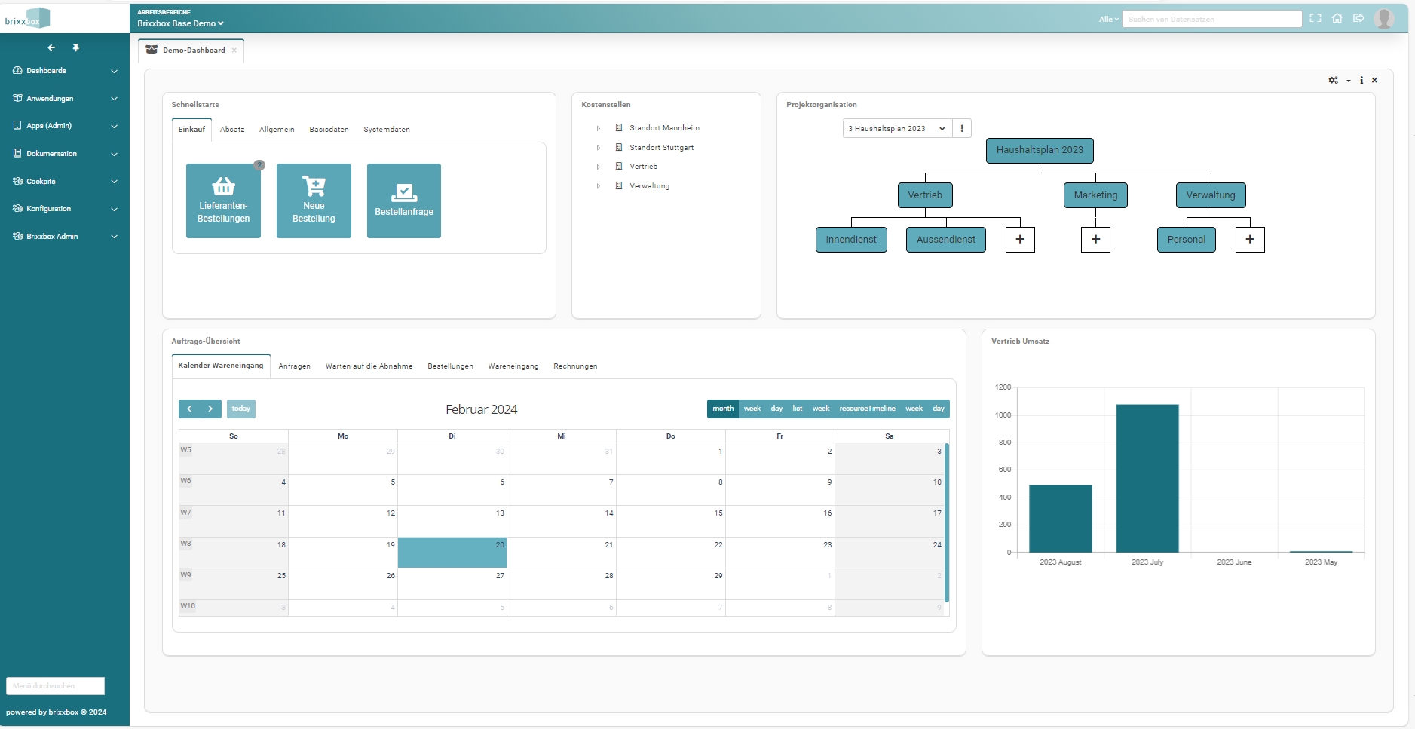Switch to the Einkauf tab
Screen dimensions: 1415x729
191,130
